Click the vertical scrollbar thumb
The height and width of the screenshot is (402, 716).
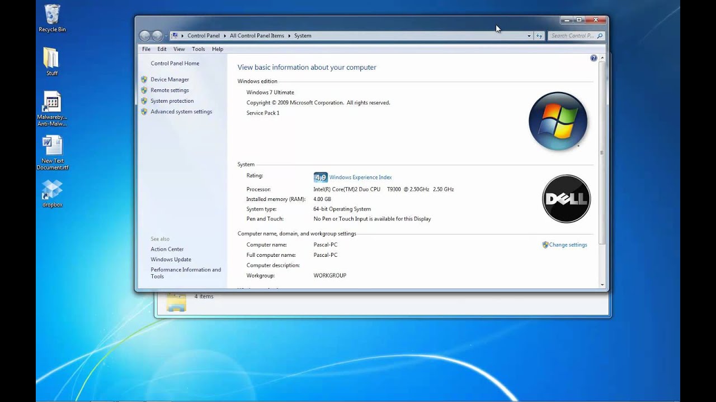(x=602, y=153)
